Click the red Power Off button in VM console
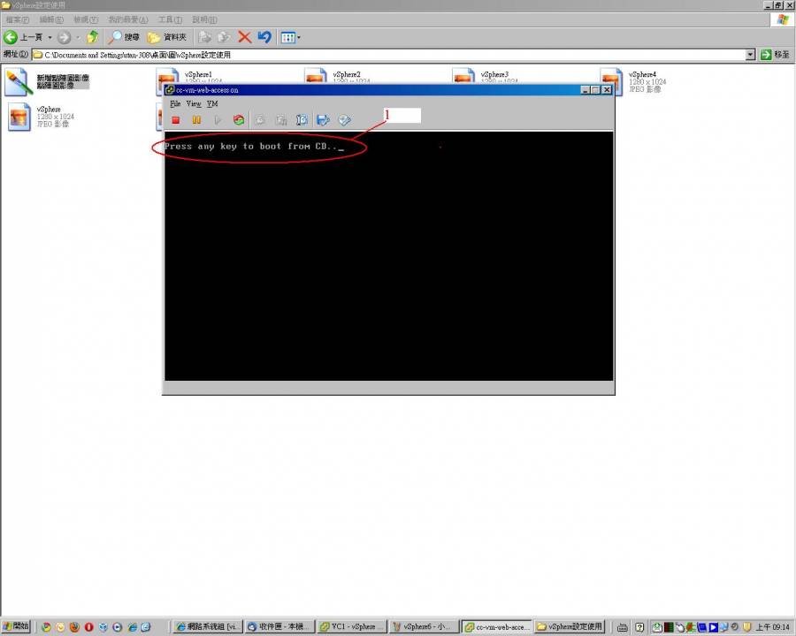Image resolution: width=796 pixels, height=636 pixels. pos(176,120)
